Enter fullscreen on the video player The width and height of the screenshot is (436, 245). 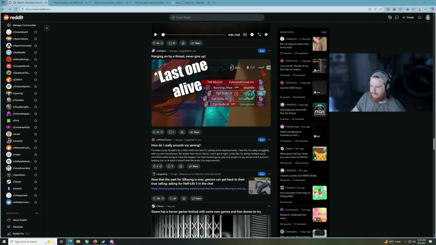pos(259,35)
